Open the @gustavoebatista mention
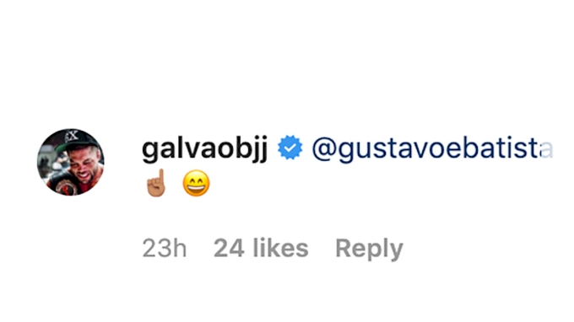Viewport: 574px width, 322px height. (432, 149)
